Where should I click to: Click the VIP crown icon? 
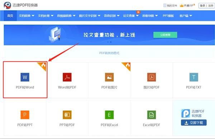(x=182, y=5)
